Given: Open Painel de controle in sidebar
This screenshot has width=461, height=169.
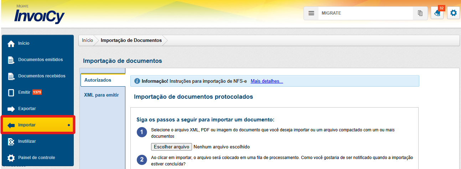Looking at the screenshot, I should 36,158.
